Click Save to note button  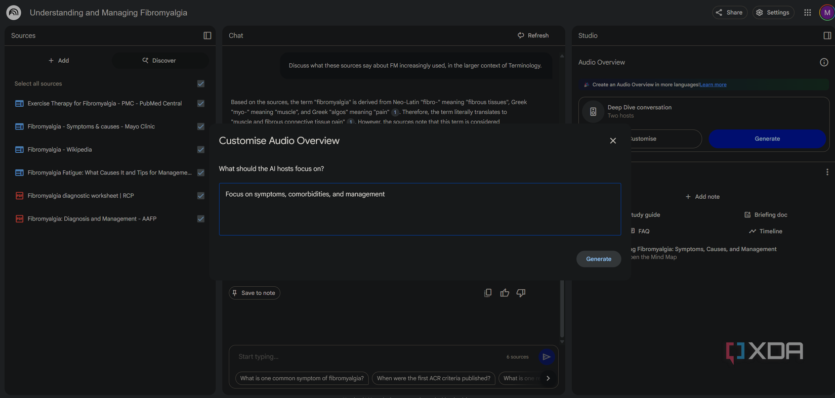[255, 293]
